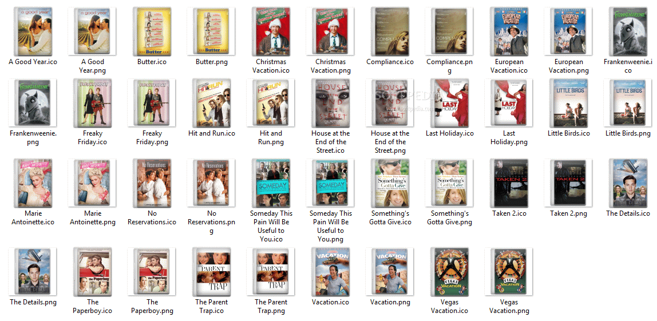Select Someday This Pain Will Be Useful to You.ico icon
Viewport: 657px width, 321px height.
[271, 183]
